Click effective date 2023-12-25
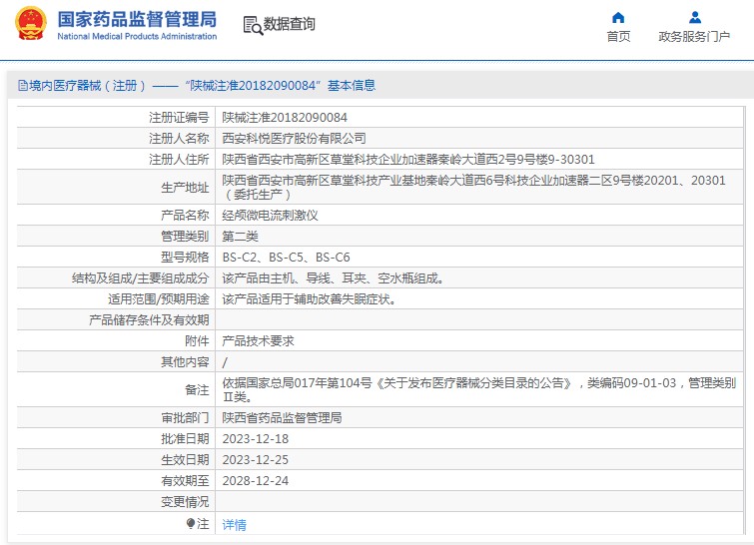 pos(256,460)
